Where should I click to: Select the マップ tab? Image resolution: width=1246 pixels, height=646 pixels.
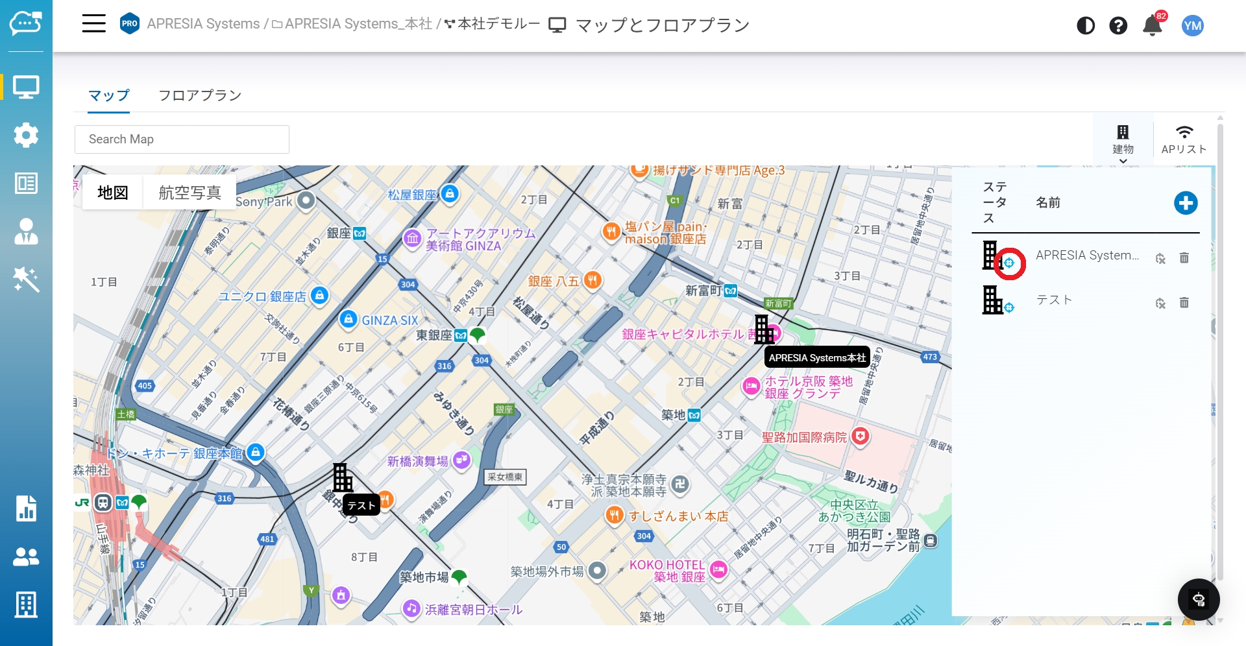click(x=109, y=95)
